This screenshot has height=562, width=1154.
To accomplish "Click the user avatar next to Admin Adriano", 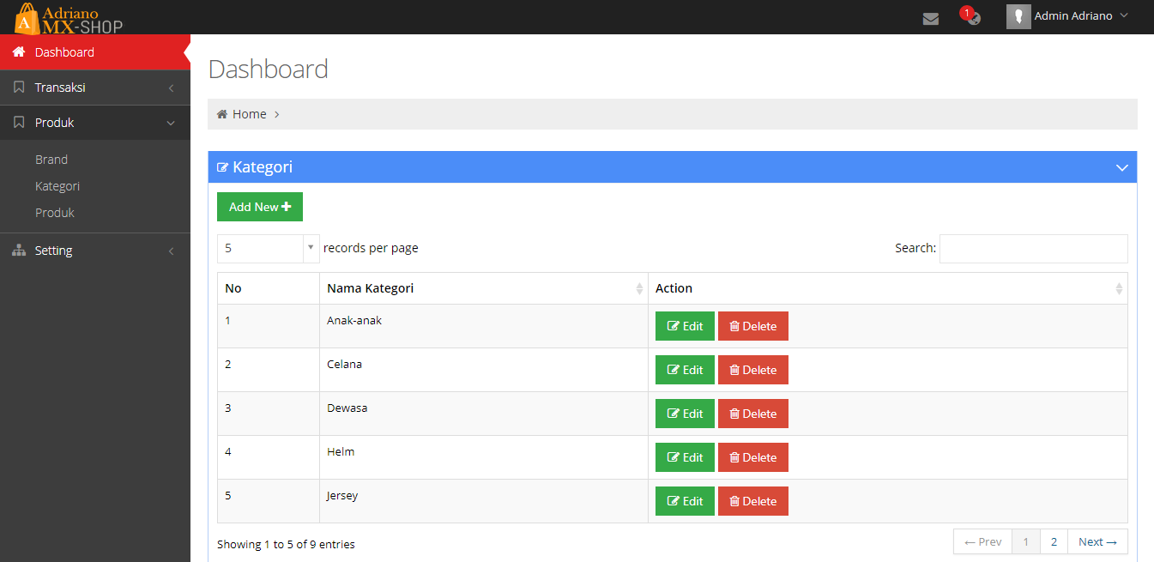I will point(1018,15).
